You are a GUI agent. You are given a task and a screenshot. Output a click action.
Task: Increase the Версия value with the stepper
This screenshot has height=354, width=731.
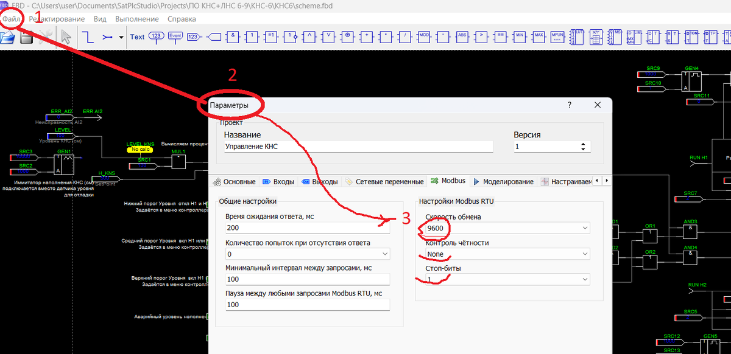click(x=583, y=144)
